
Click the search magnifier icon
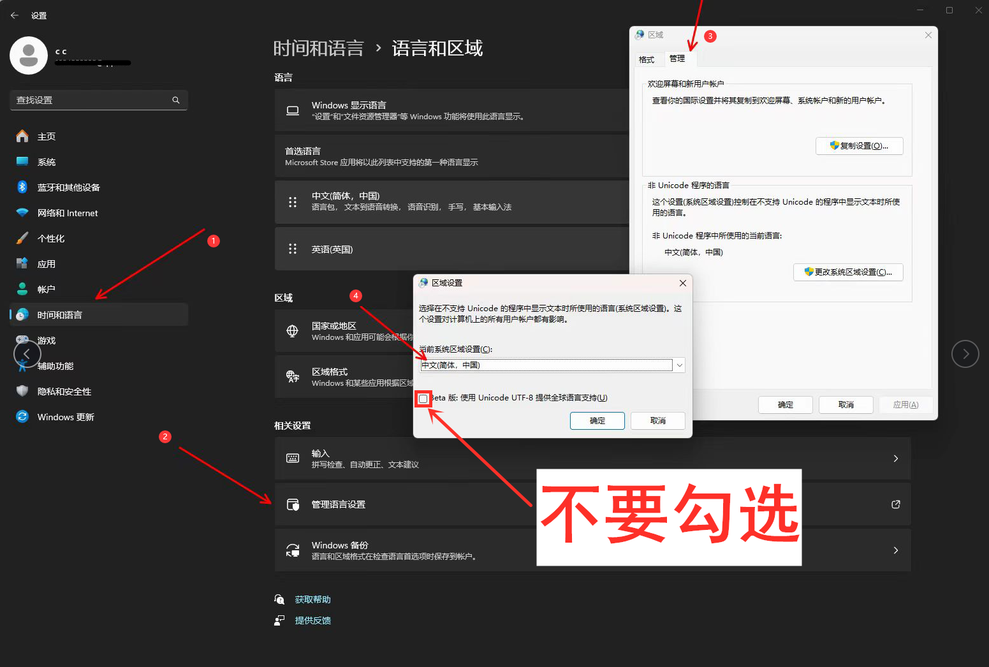tap(176, 100)
